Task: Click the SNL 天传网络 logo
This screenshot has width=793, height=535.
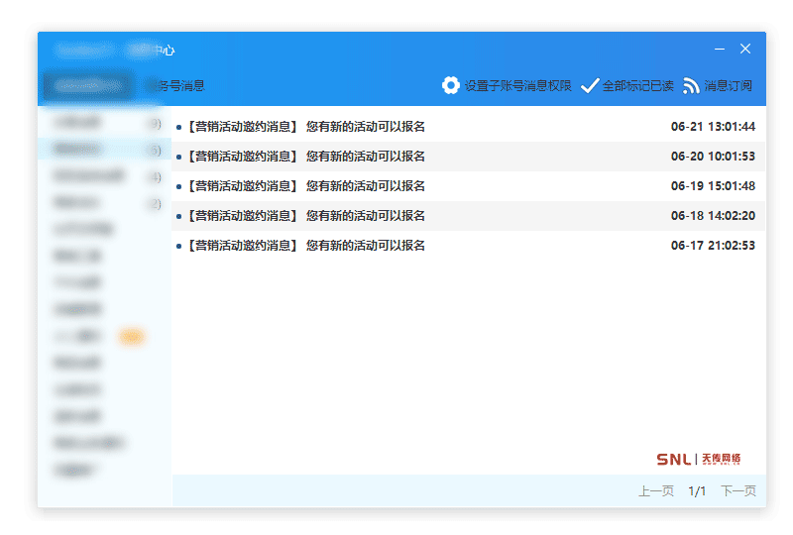Action: (x=698, y=459)
